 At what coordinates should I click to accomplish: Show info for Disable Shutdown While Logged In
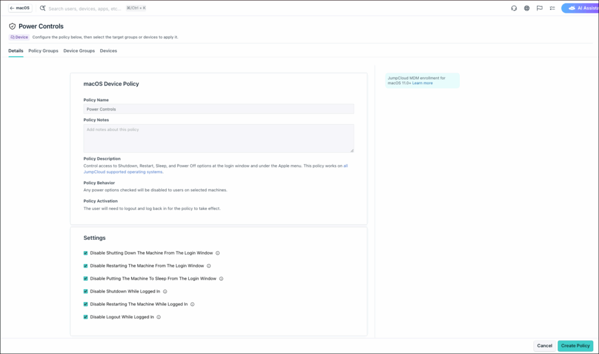point(165,291)
